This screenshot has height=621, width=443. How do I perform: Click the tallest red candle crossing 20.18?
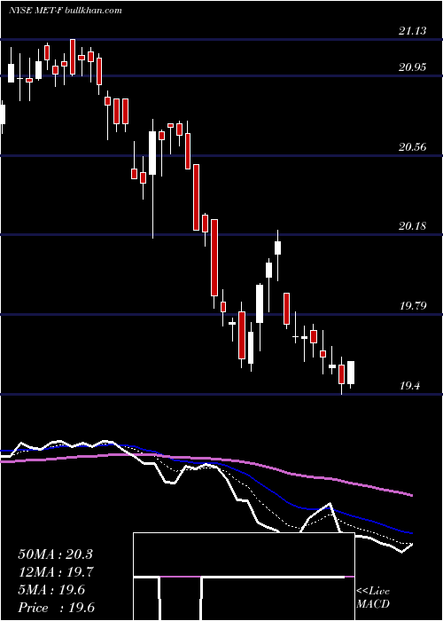(x=214, y=257)
